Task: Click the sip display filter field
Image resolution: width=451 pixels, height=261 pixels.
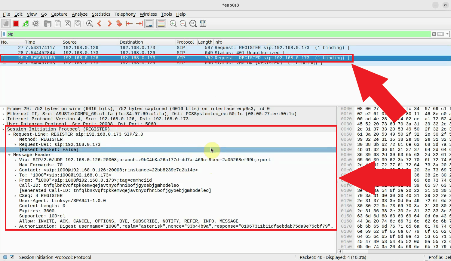Action: pyautogui.click(x=218, y=34)
